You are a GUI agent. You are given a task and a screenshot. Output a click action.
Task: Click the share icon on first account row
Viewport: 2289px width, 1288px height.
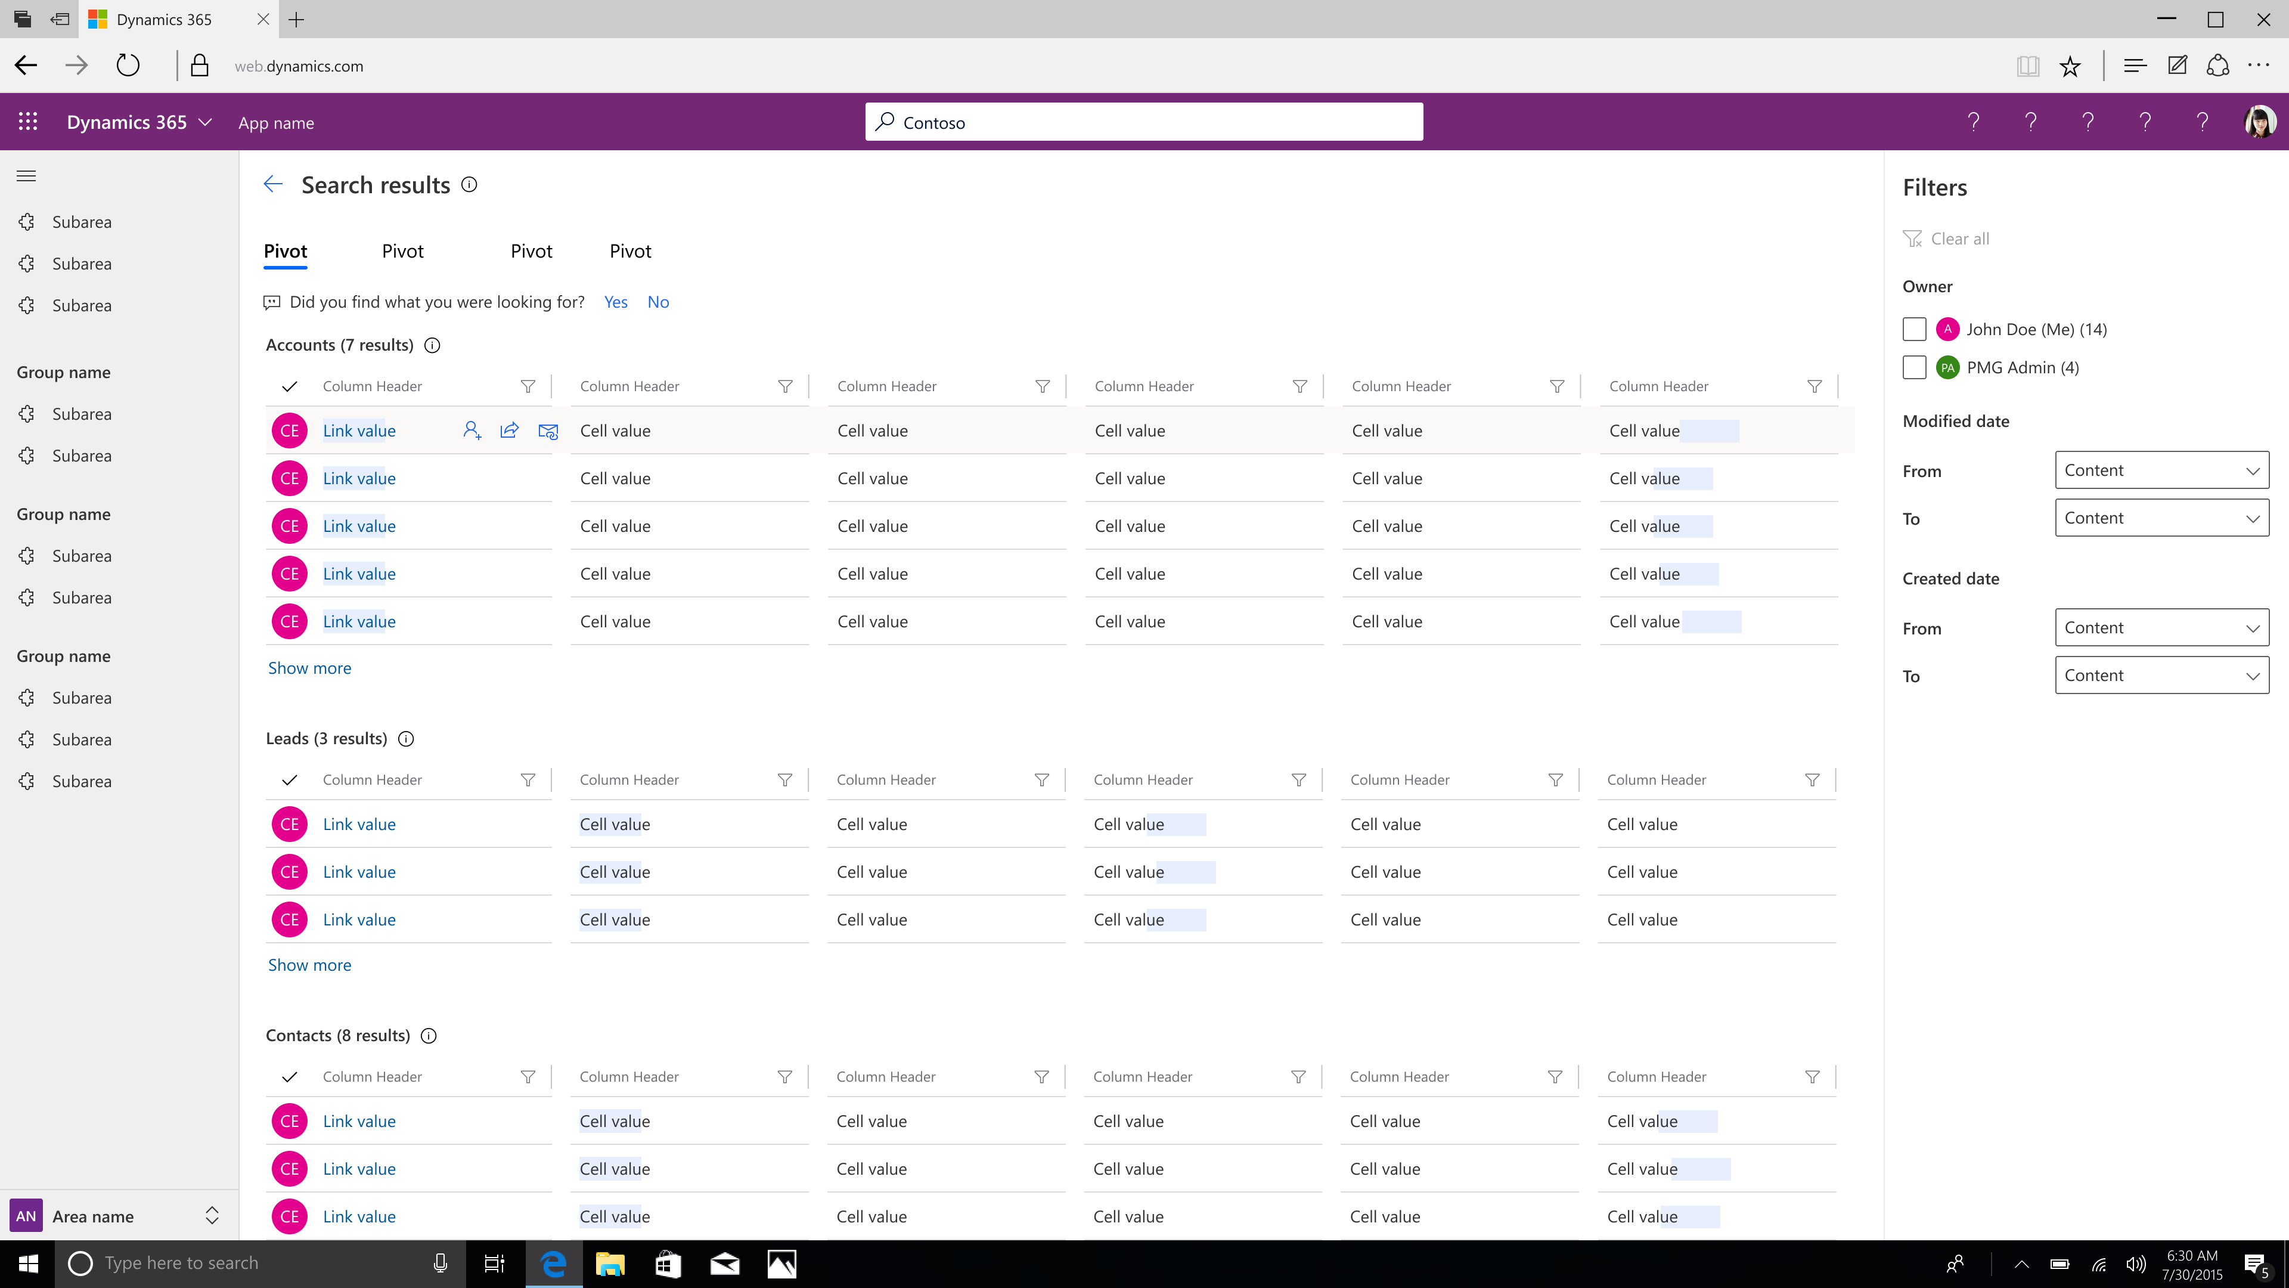point(510,429)
